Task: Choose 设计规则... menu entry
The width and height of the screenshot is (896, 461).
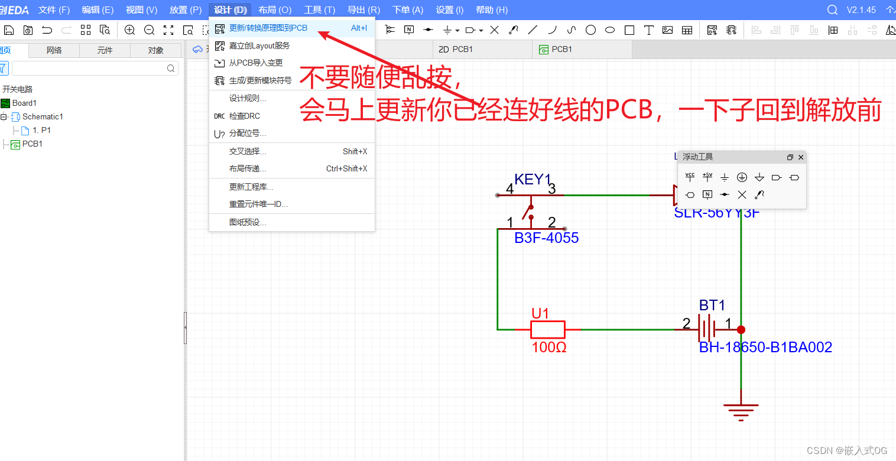Action: pos(292,98)
